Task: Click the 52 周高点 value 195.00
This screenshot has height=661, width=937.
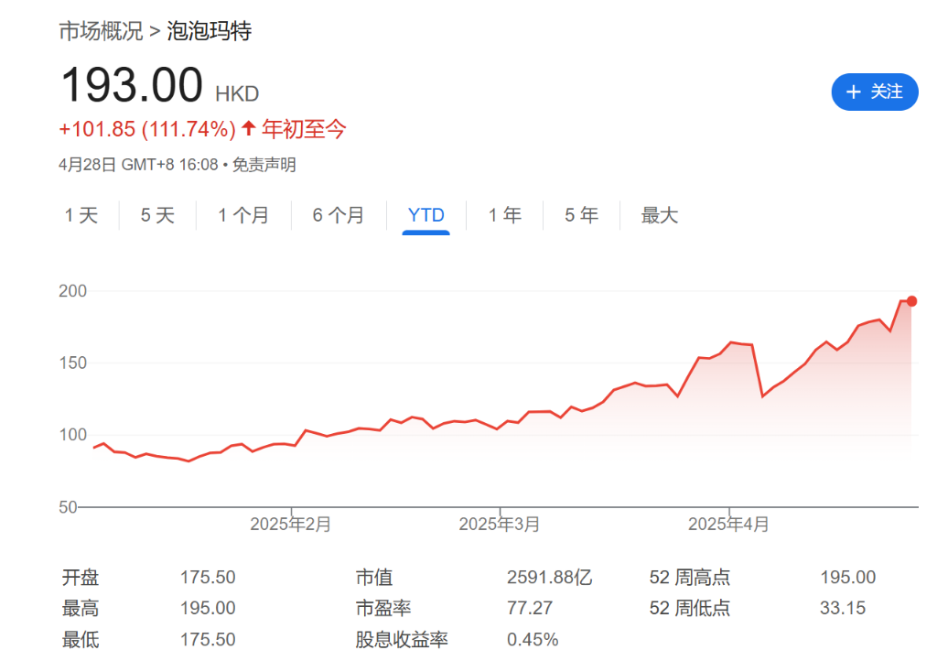Action: tap(848, 578)
